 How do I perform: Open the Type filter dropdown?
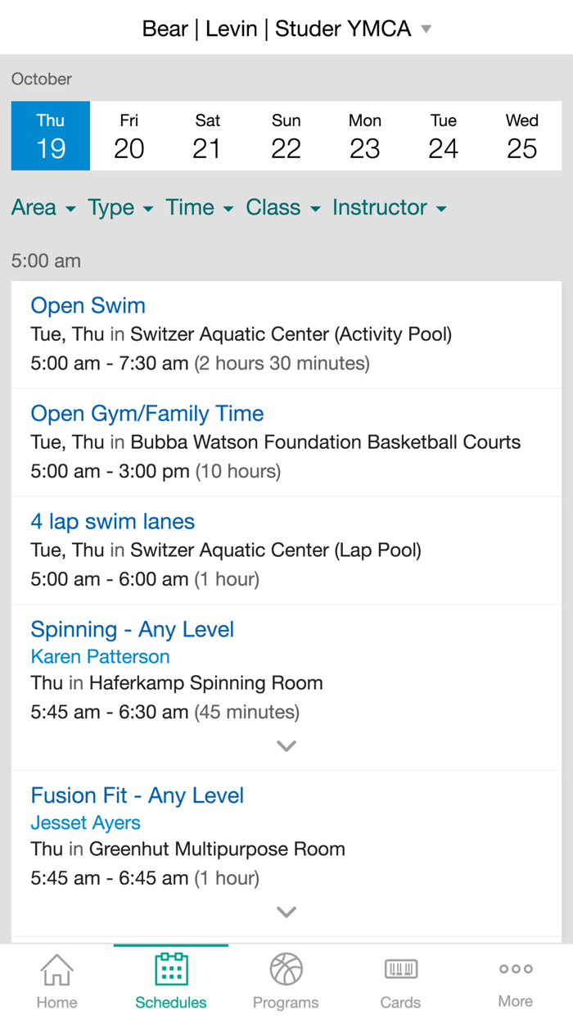click(120, 208)
